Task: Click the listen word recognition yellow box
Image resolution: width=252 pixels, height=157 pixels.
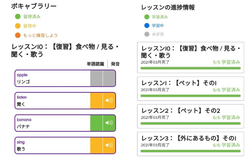Action: pos(96,100)
